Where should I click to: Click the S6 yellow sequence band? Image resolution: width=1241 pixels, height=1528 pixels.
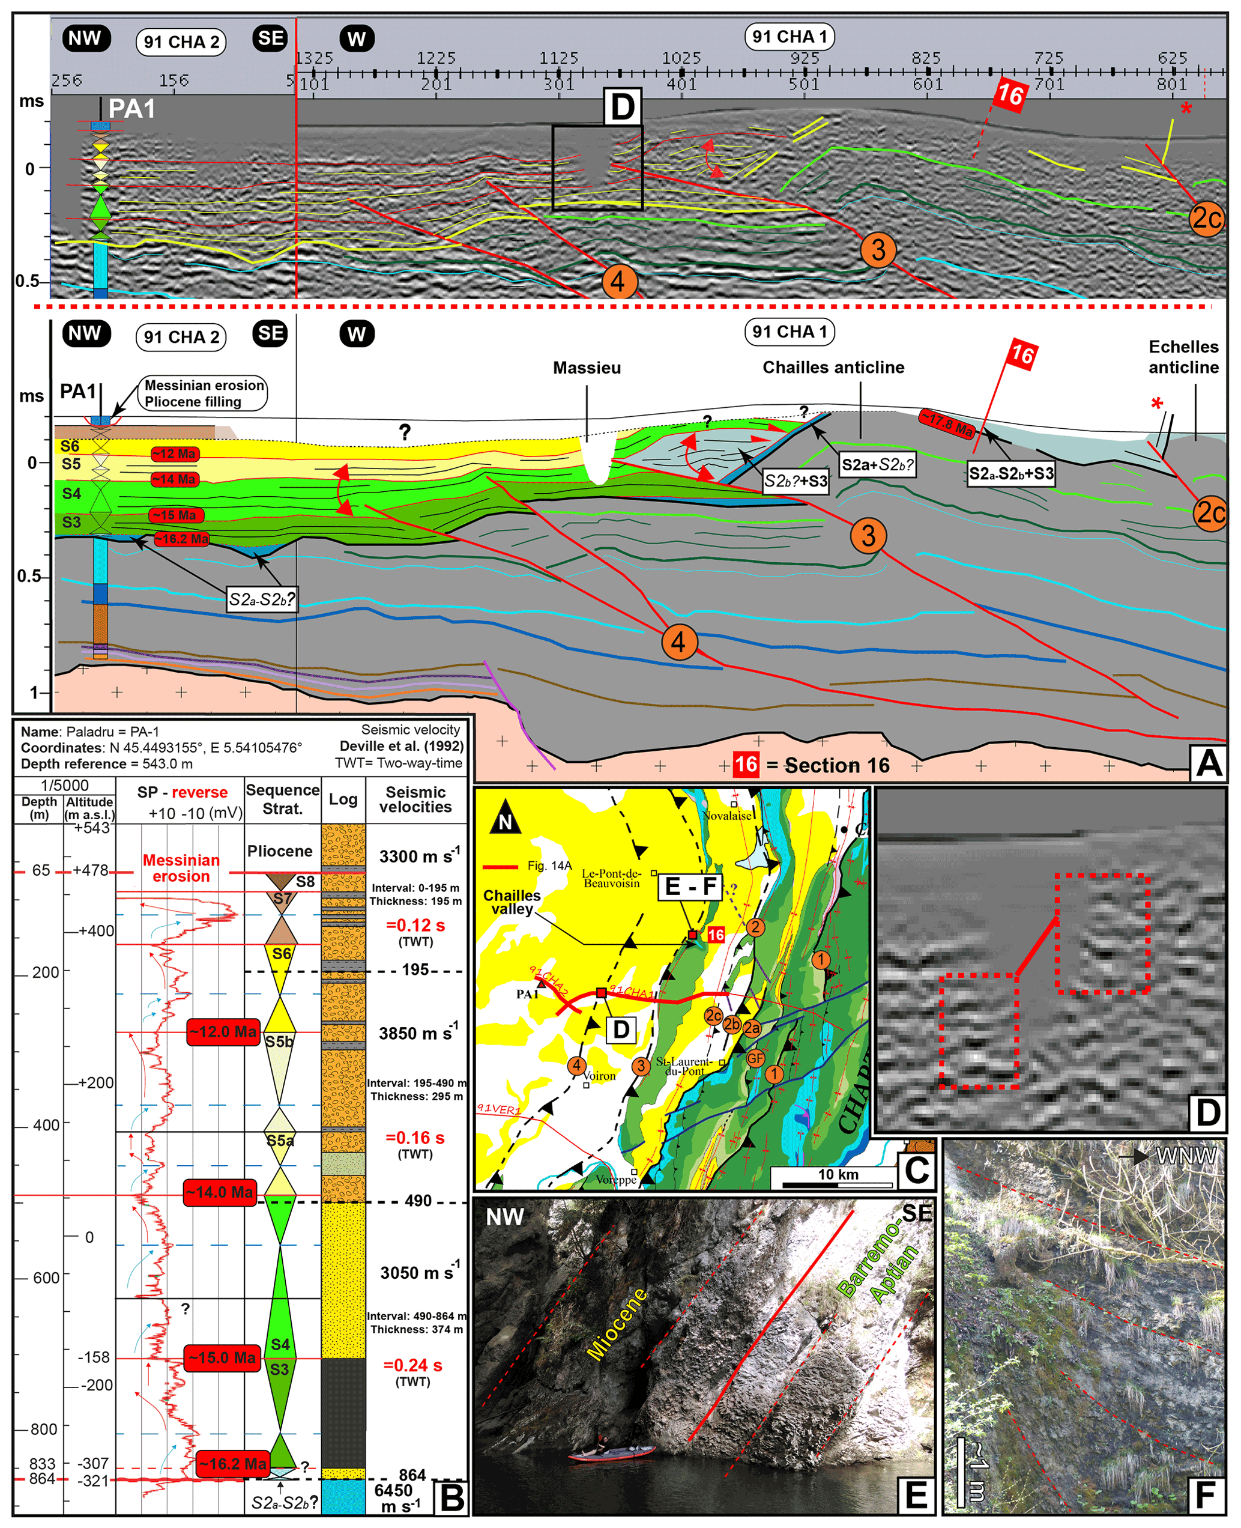(70, 446)
